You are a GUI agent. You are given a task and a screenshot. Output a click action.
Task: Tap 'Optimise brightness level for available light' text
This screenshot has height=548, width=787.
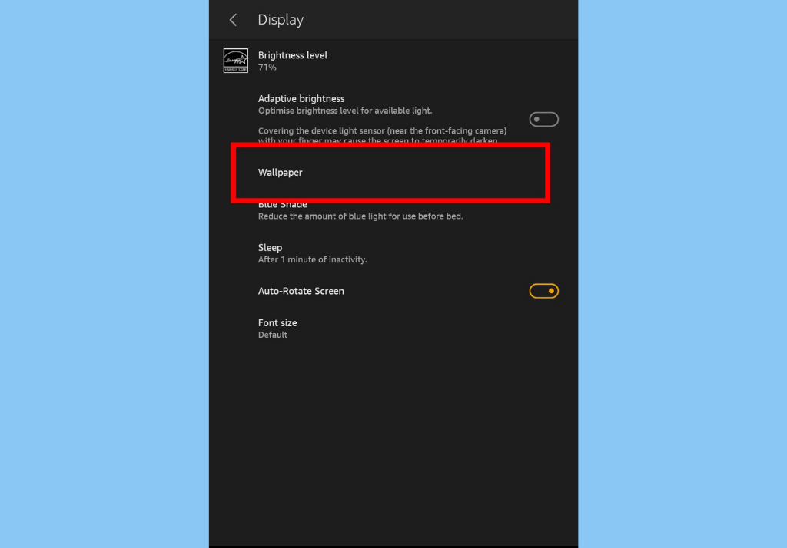click(345, 111)
